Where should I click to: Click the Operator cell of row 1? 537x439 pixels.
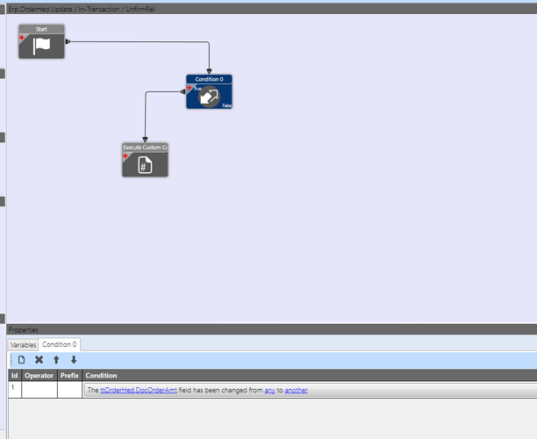(39, 390)
